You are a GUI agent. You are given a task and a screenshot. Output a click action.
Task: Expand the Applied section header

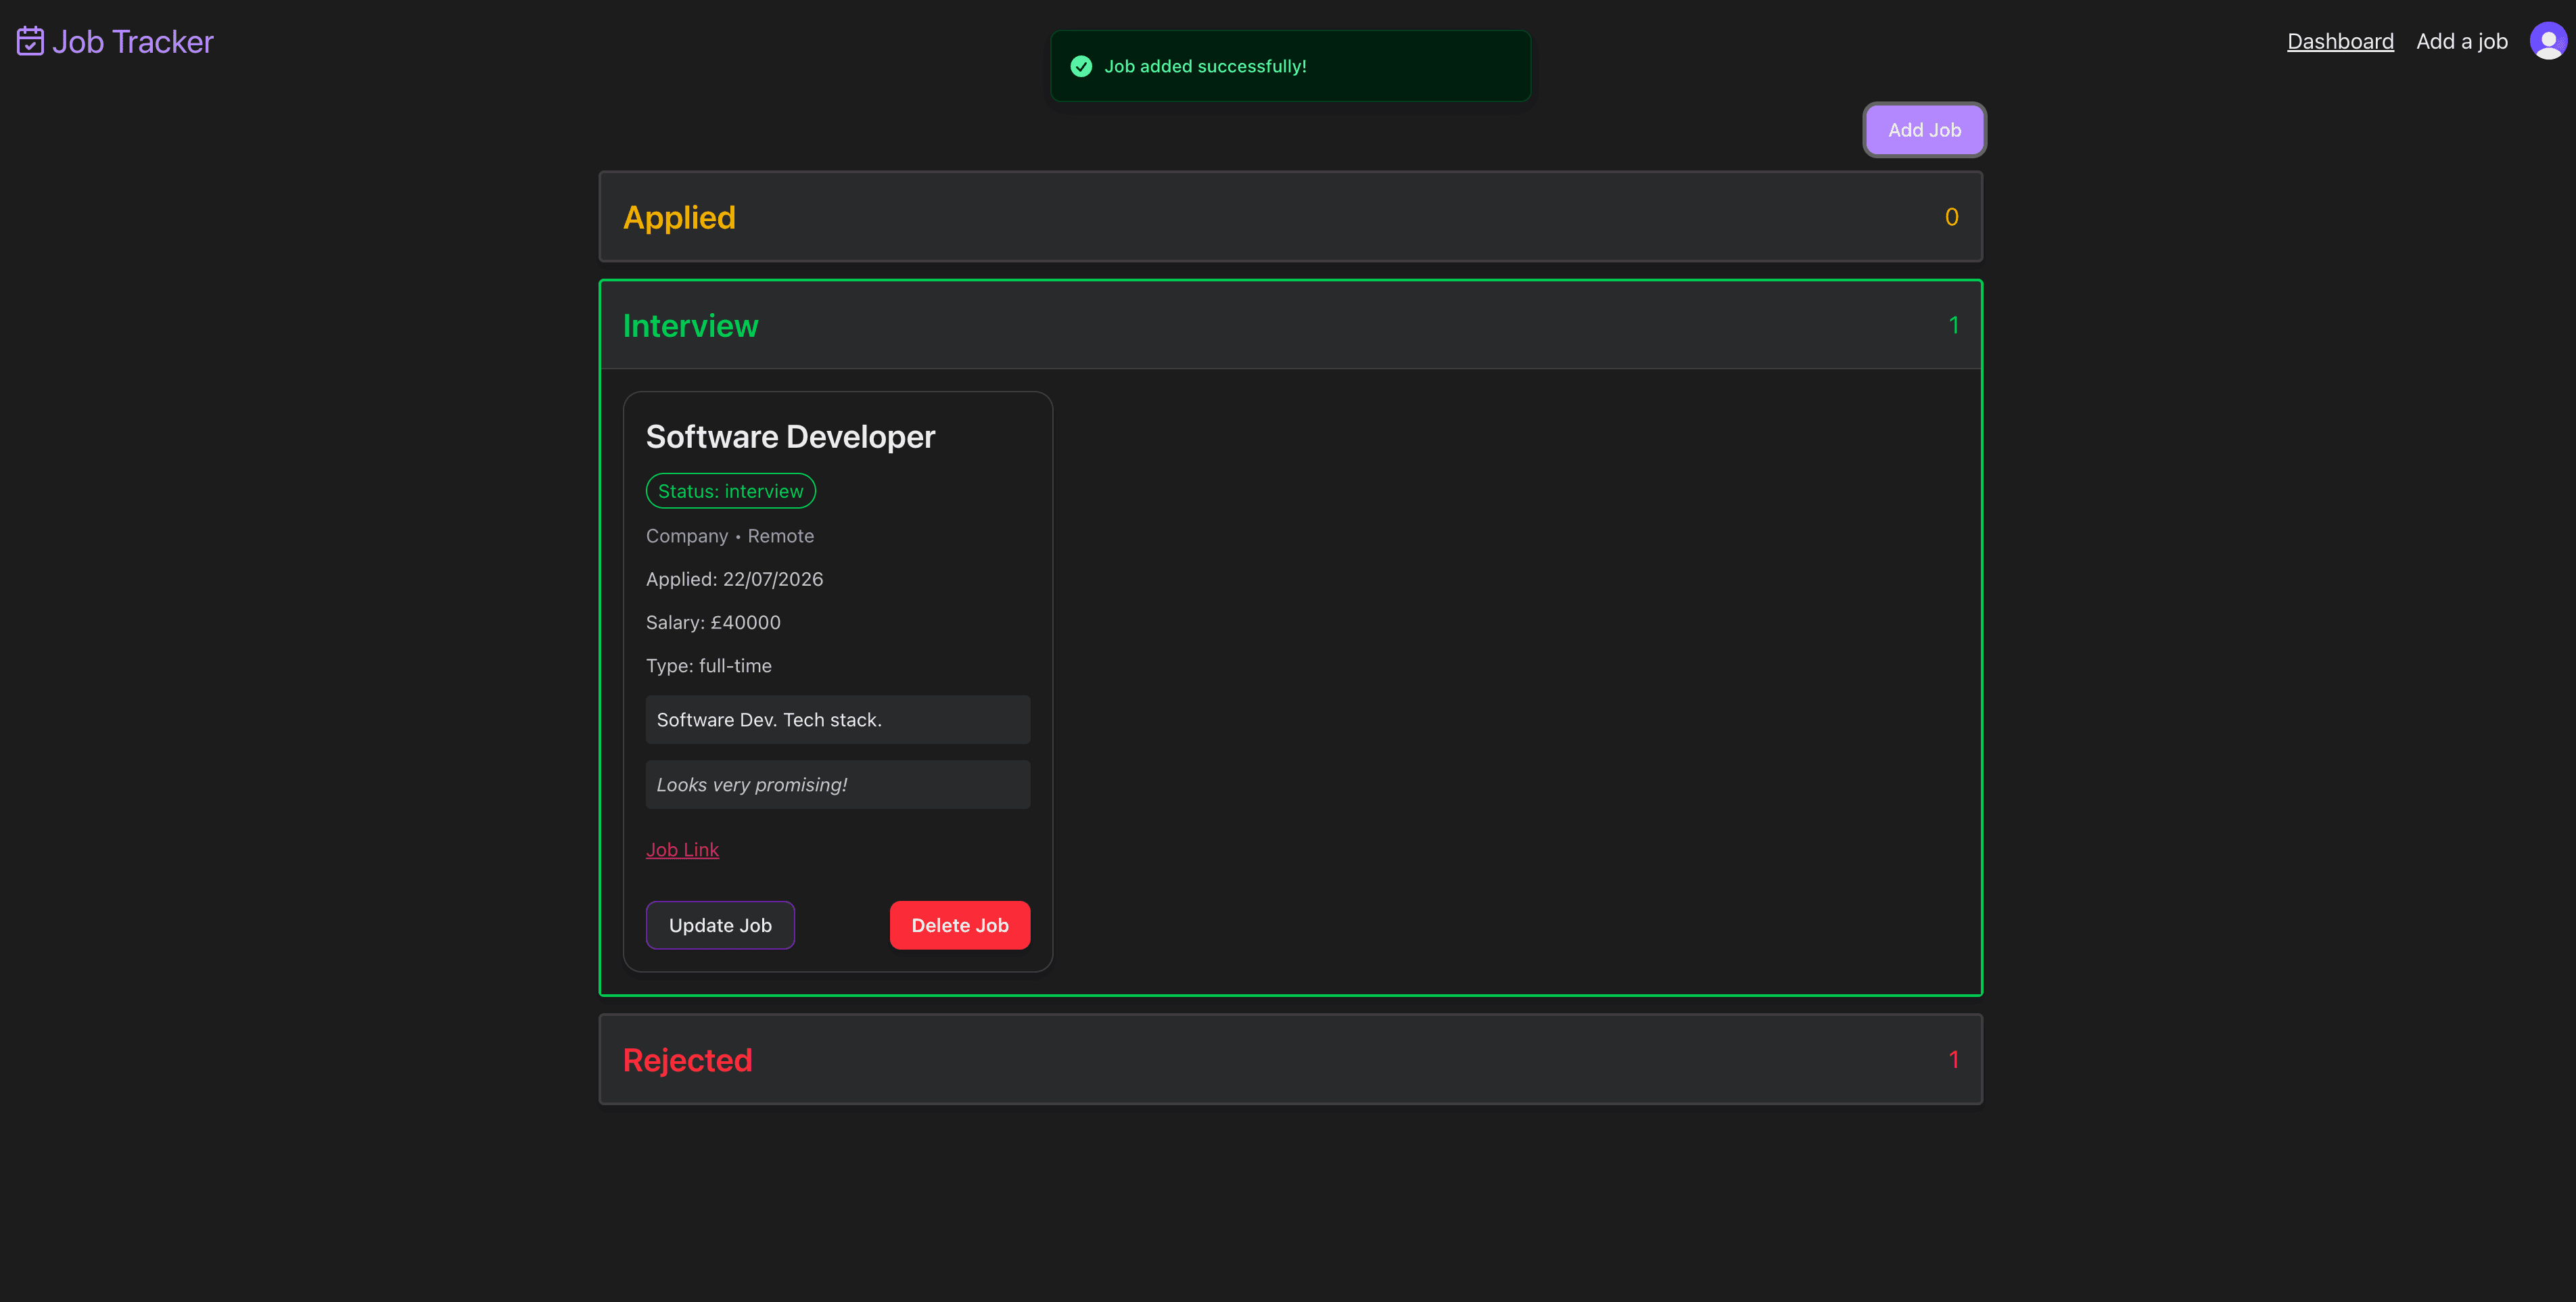coord(1290,217)
